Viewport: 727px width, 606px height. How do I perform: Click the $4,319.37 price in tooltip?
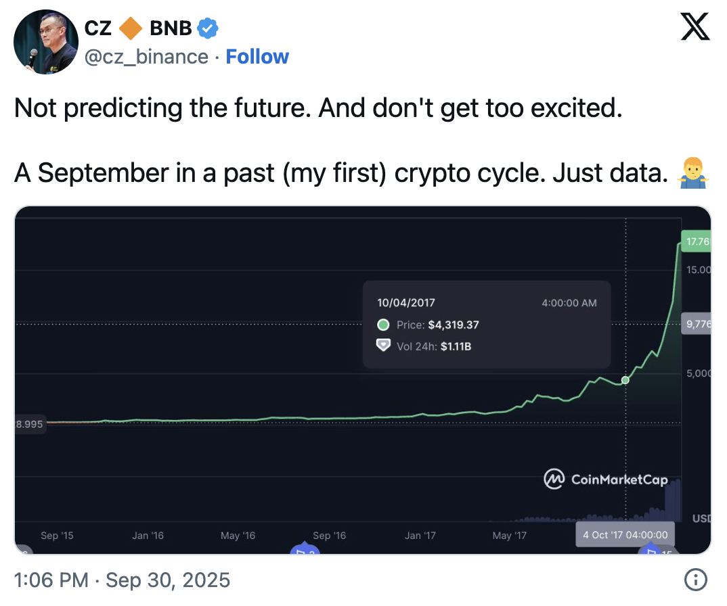coord(454,325)
